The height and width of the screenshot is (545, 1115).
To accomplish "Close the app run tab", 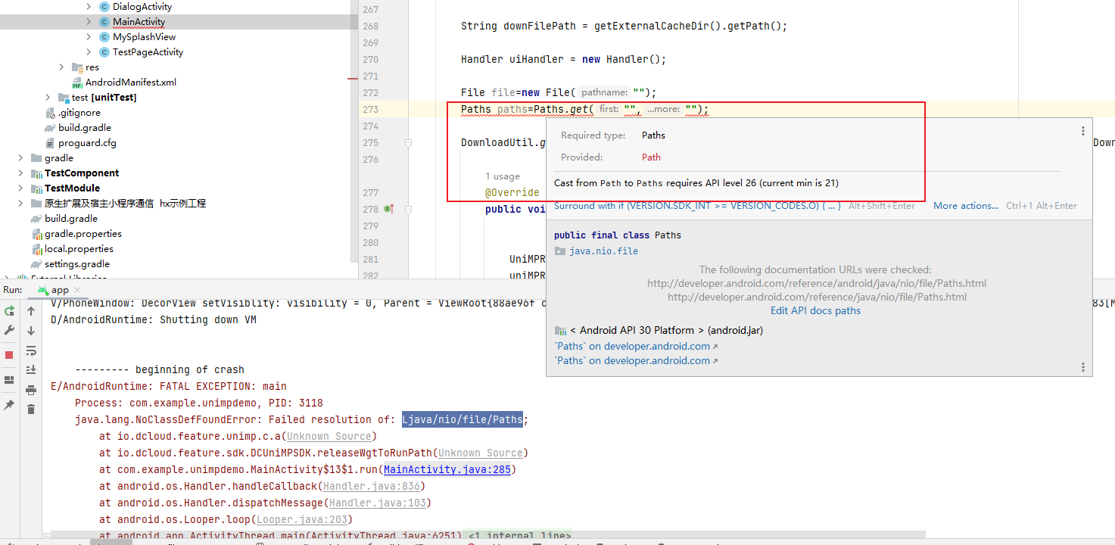I will (77, 290).
